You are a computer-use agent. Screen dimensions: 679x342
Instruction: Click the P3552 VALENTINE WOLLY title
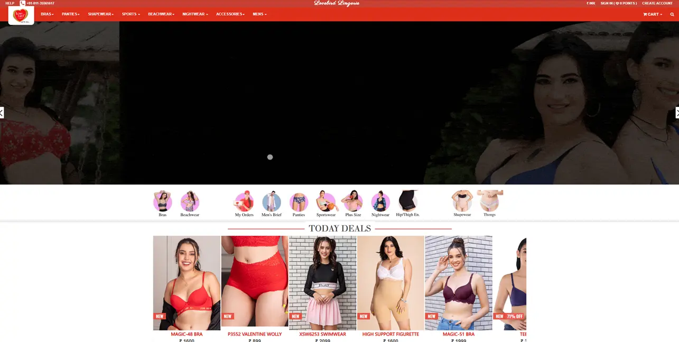(255, 334)
